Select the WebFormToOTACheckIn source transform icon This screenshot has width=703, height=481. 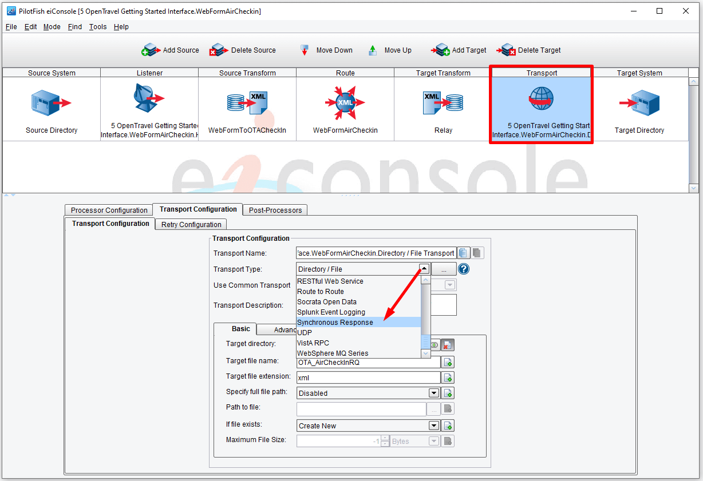pyautogui.click(x=247, y=102)
